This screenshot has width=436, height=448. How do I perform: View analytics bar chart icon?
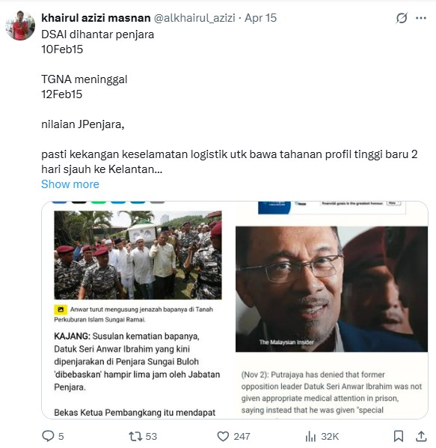pos(310,437)
